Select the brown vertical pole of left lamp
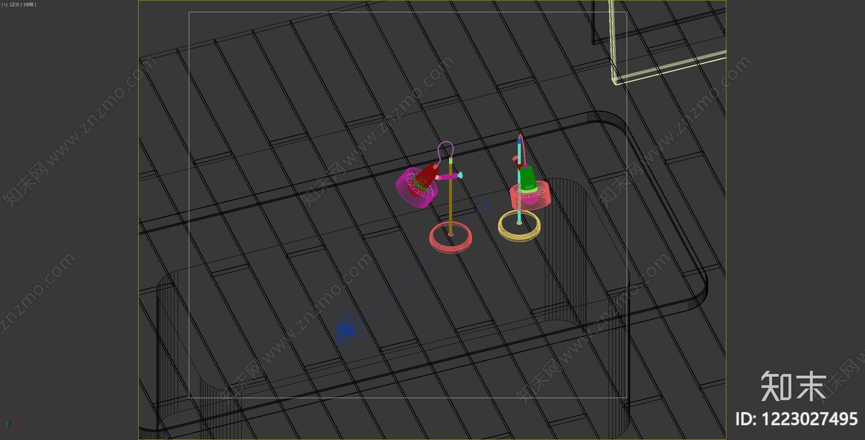 coord(450,198)
